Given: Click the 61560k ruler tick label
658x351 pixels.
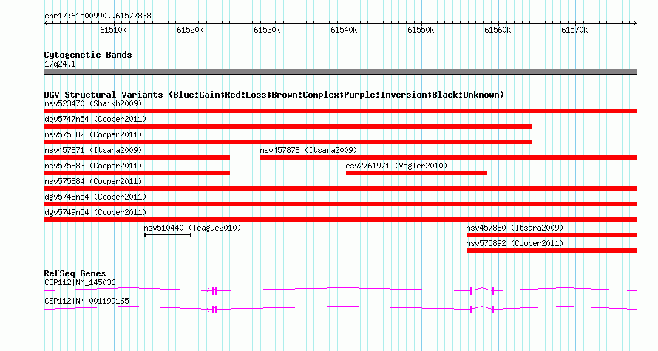Looking at the screenshot, I should (x=498, y=30).
